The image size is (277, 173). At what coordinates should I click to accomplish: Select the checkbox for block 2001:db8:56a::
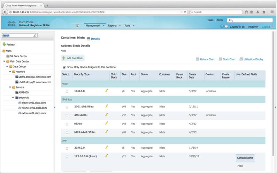pyautogui.click(x=67, y=107)
